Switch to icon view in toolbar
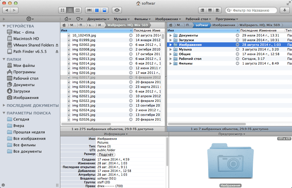 click(63, 10)
